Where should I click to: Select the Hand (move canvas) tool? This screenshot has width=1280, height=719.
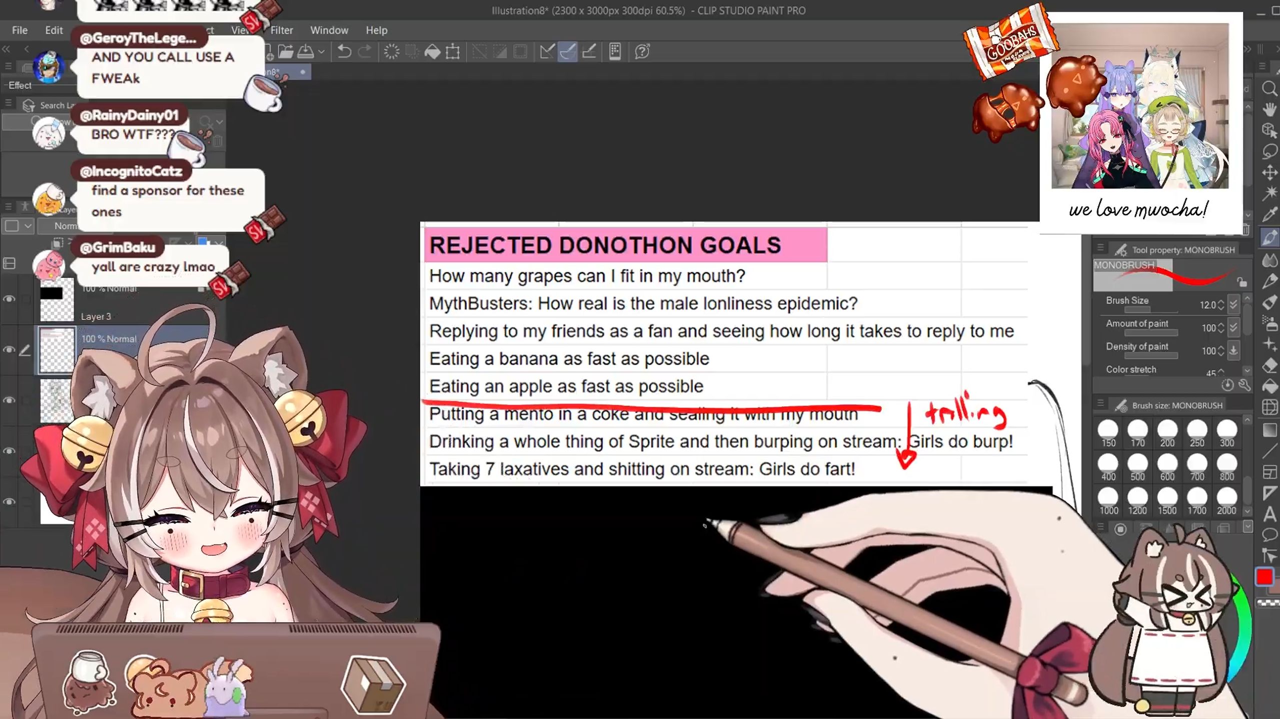click(1270, 109)
